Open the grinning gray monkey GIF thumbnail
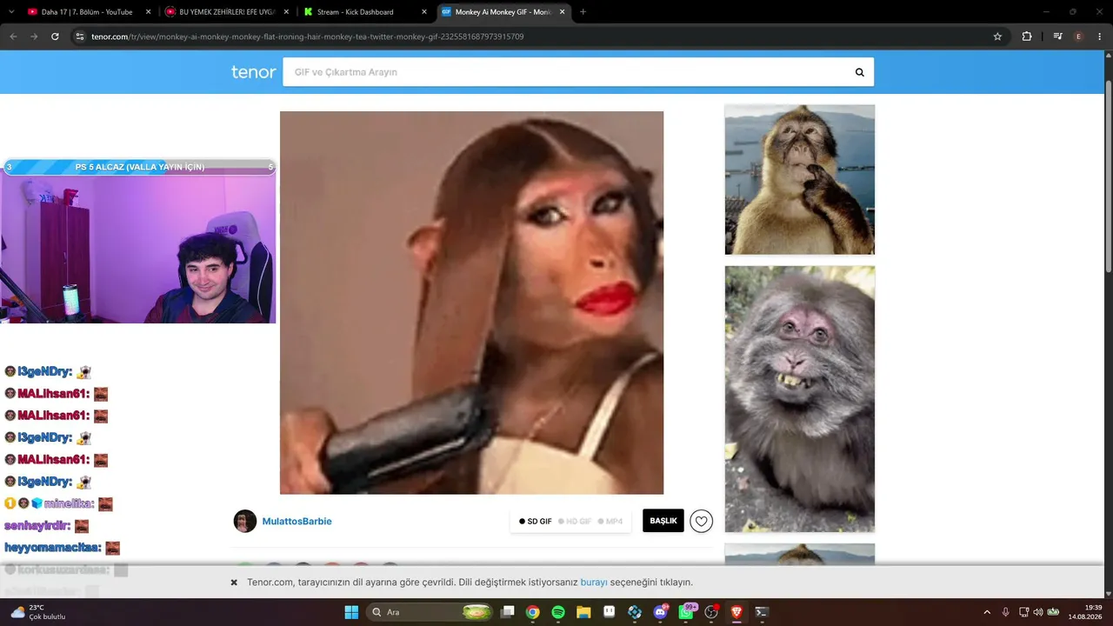1113x626 pixels. tap(800, 399)
